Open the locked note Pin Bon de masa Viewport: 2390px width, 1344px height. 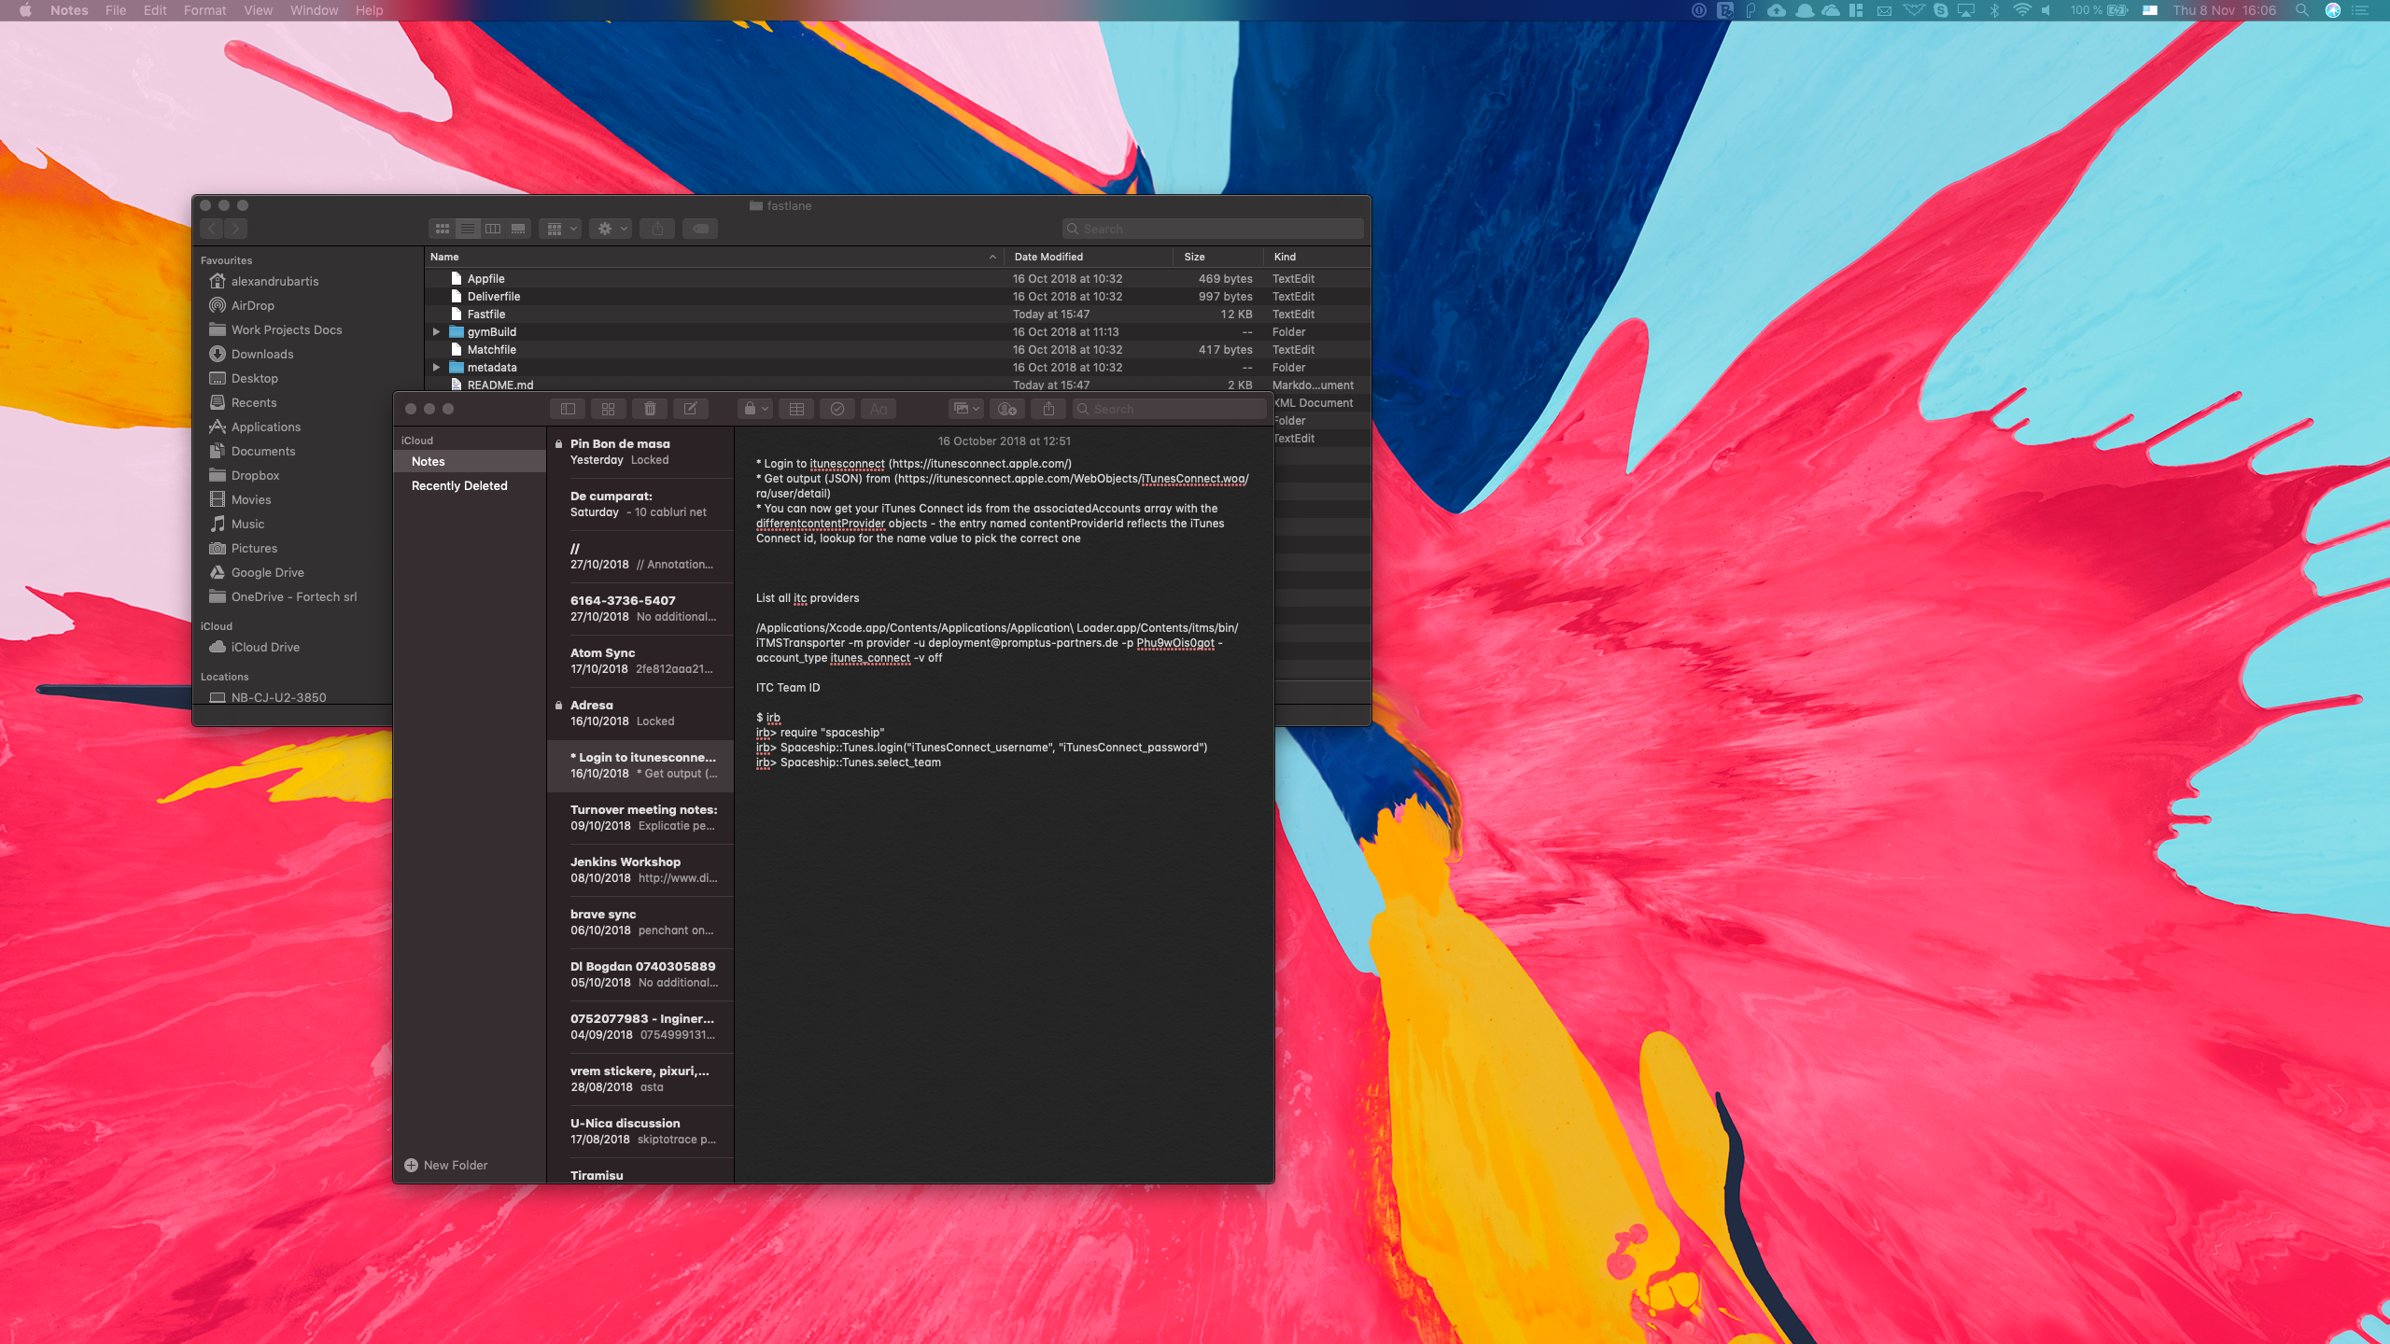coord(640,452)
